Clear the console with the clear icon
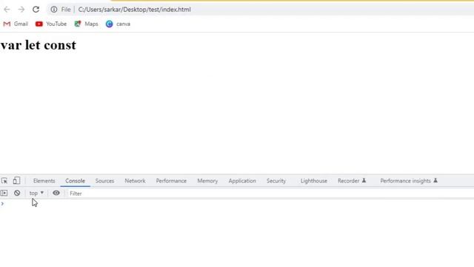This screenshot has height=267, width=474. tap(17, 193)
